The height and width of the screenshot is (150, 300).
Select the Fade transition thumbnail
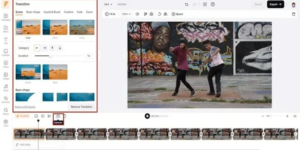[x=82, y=27]
